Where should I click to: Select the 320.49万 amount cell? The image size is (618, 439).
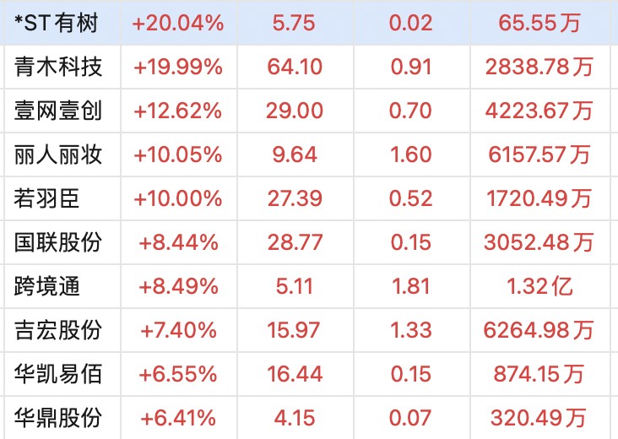[x=539, y=418]
